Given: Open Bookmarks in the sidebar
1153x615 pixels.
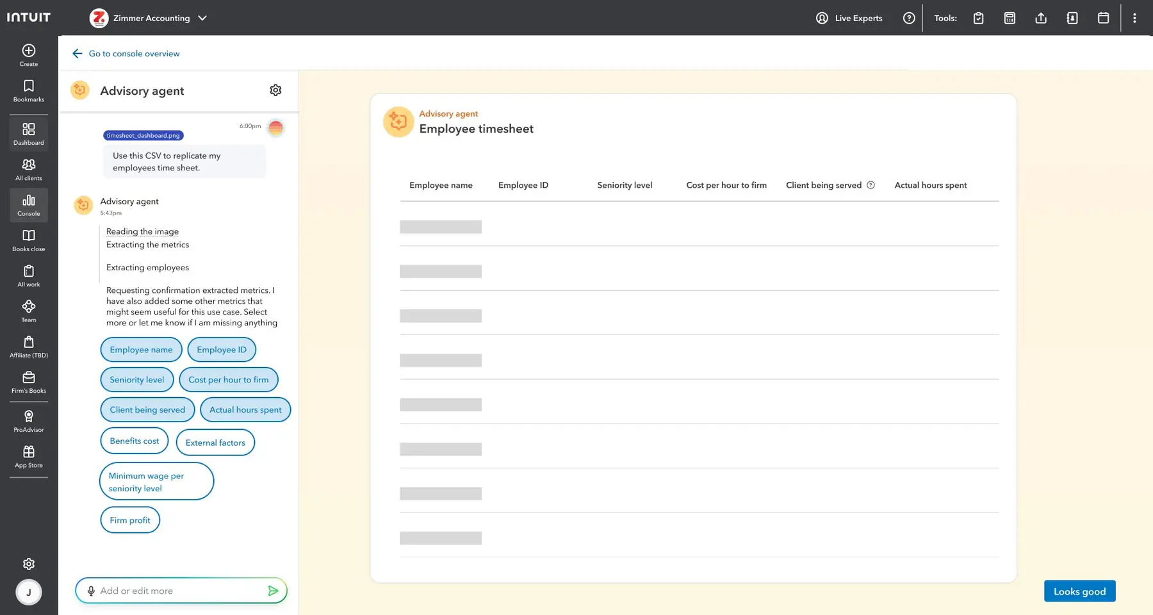Looking at the screenshot, I should pos(29,91).
